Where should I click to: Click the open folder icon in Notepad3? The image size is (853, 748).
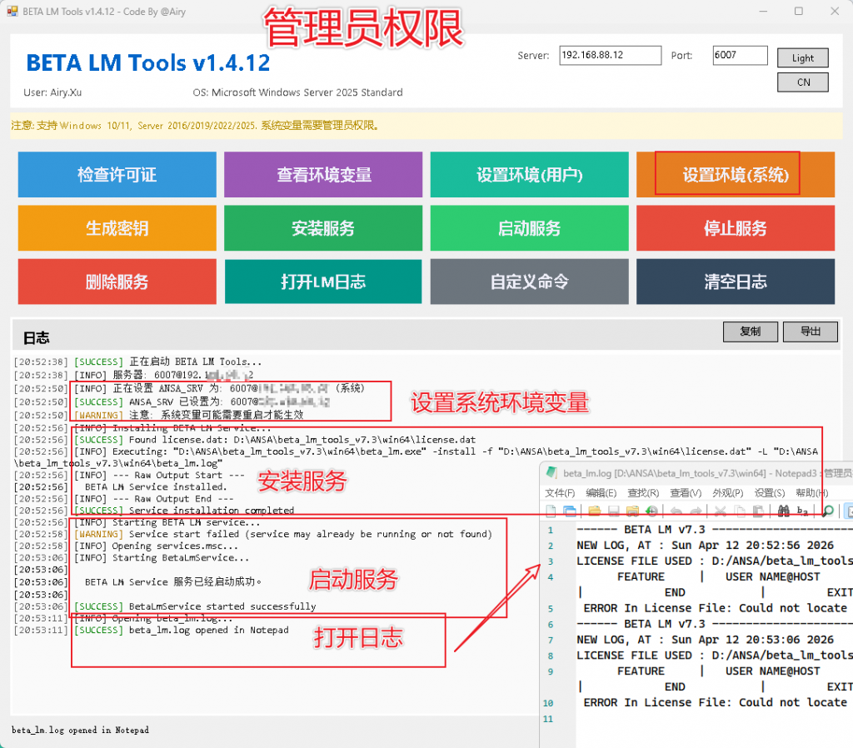[x=594, y=511]
